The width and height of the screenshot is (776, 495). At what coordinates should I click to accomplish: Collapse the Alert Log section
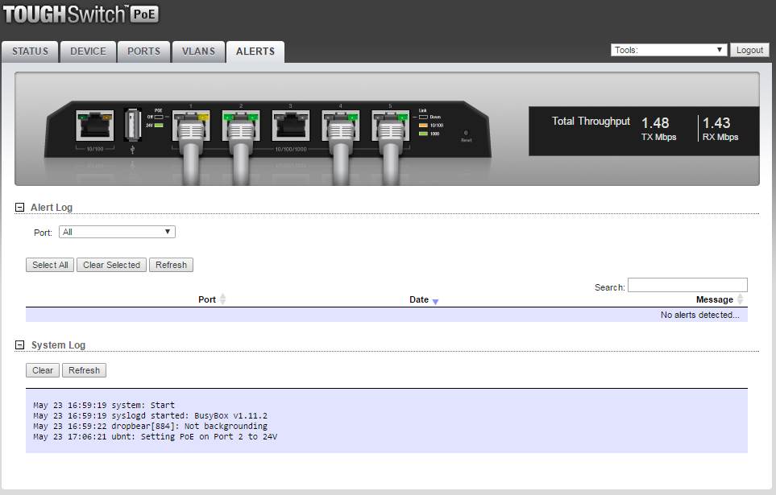click(20, 208)
